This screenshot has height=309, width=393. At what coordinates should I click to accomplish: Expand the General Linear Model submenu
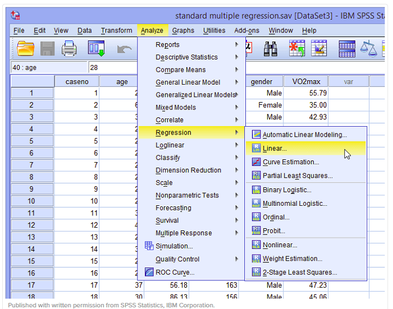(x=191, y=82)
